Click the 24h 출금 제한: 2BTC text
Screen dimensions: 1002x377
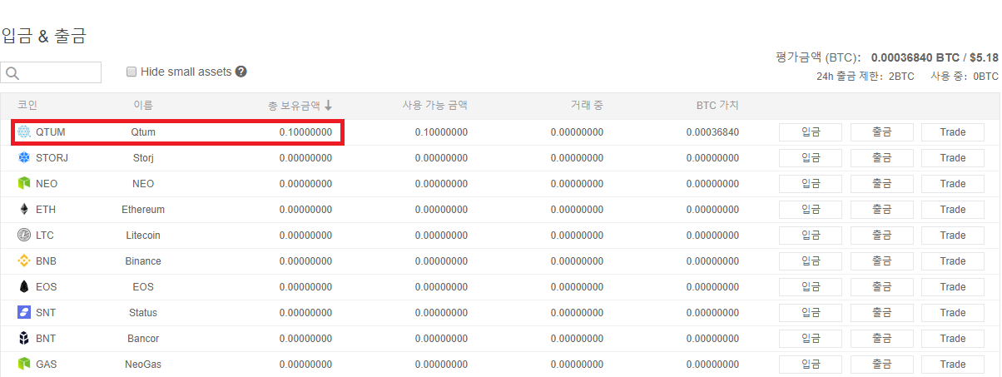pos(866,77)
